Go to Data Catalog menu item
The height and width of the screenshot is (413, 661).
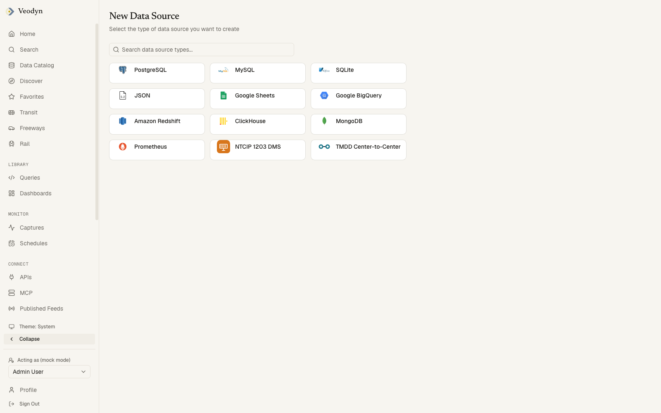49,65
